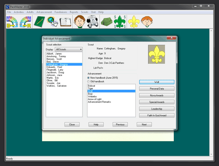Select scout Cottingham, Gregory in list

(x=64, y=64)
